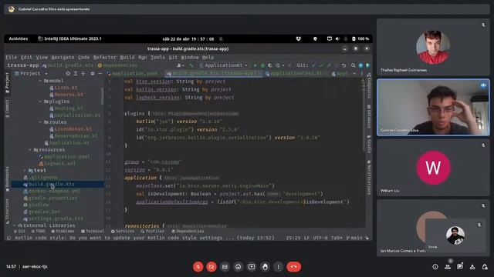494x277 pixels.
Task: Click collapse all icon in Project panel
Action: [83, 73]
